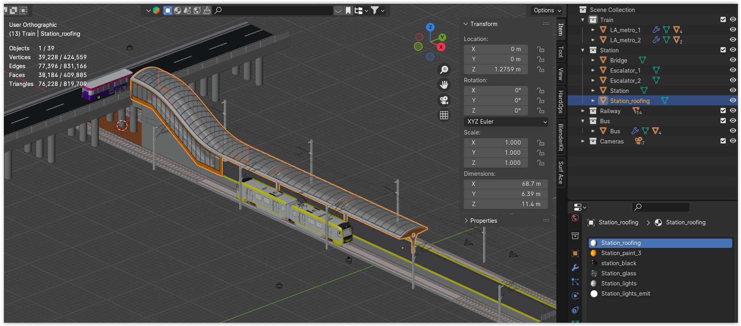
Task: Uncheck the Train collection checkbox
Action: click(723, 19)
